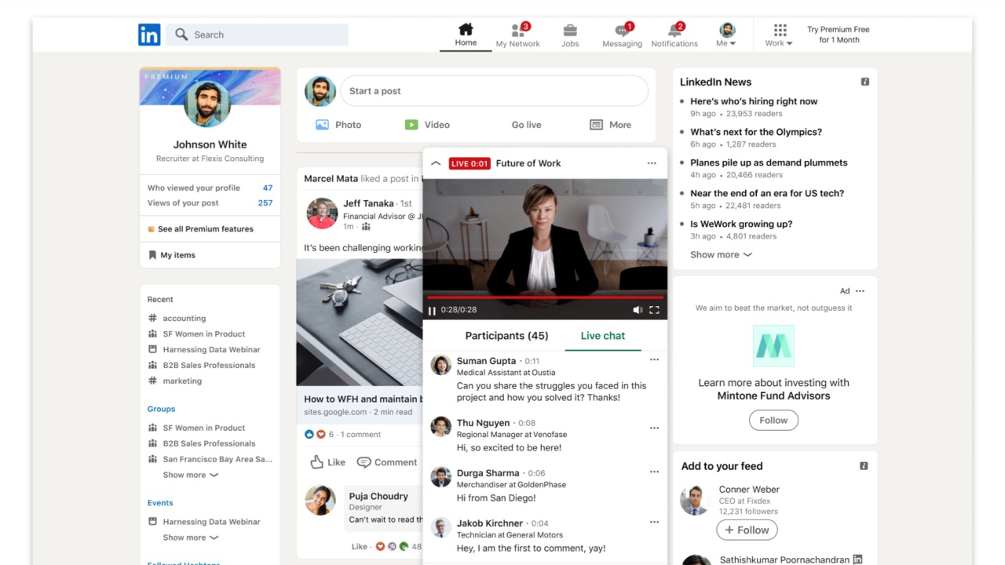Click the Mintone Fund Advisors logo
Image resolution: width=1005 pixels, height=565 pixels.
[773, 346]
